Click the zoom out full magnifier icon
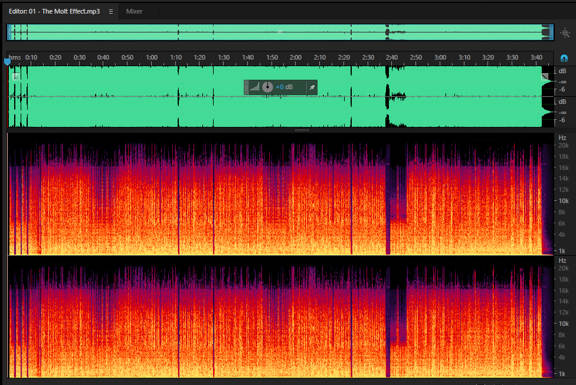Viewport: 576px width, 385px height. click(x=565, y=33)
